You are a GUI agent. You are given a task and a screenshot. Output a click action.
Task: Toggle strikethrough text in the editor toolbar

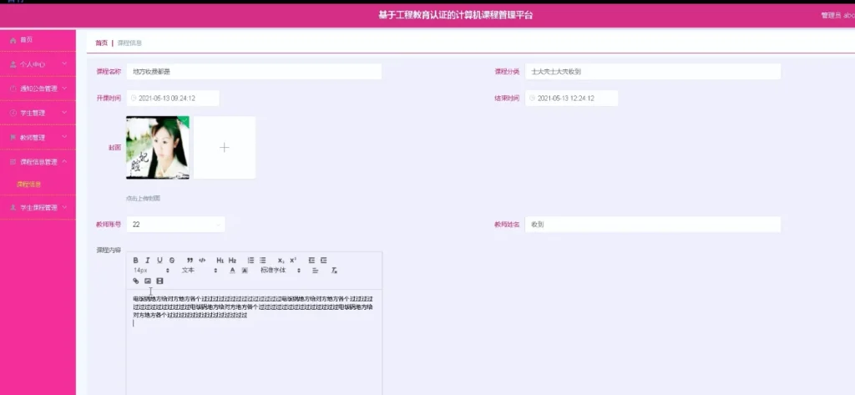172,260
